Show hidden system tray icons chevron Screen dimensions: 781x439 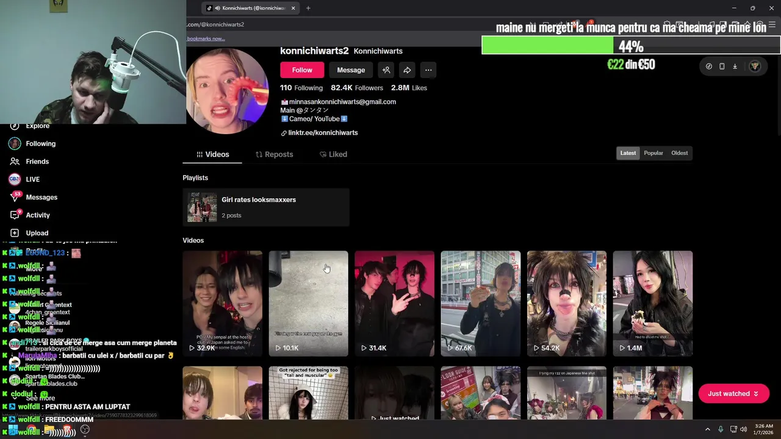(x=708, y=429)
